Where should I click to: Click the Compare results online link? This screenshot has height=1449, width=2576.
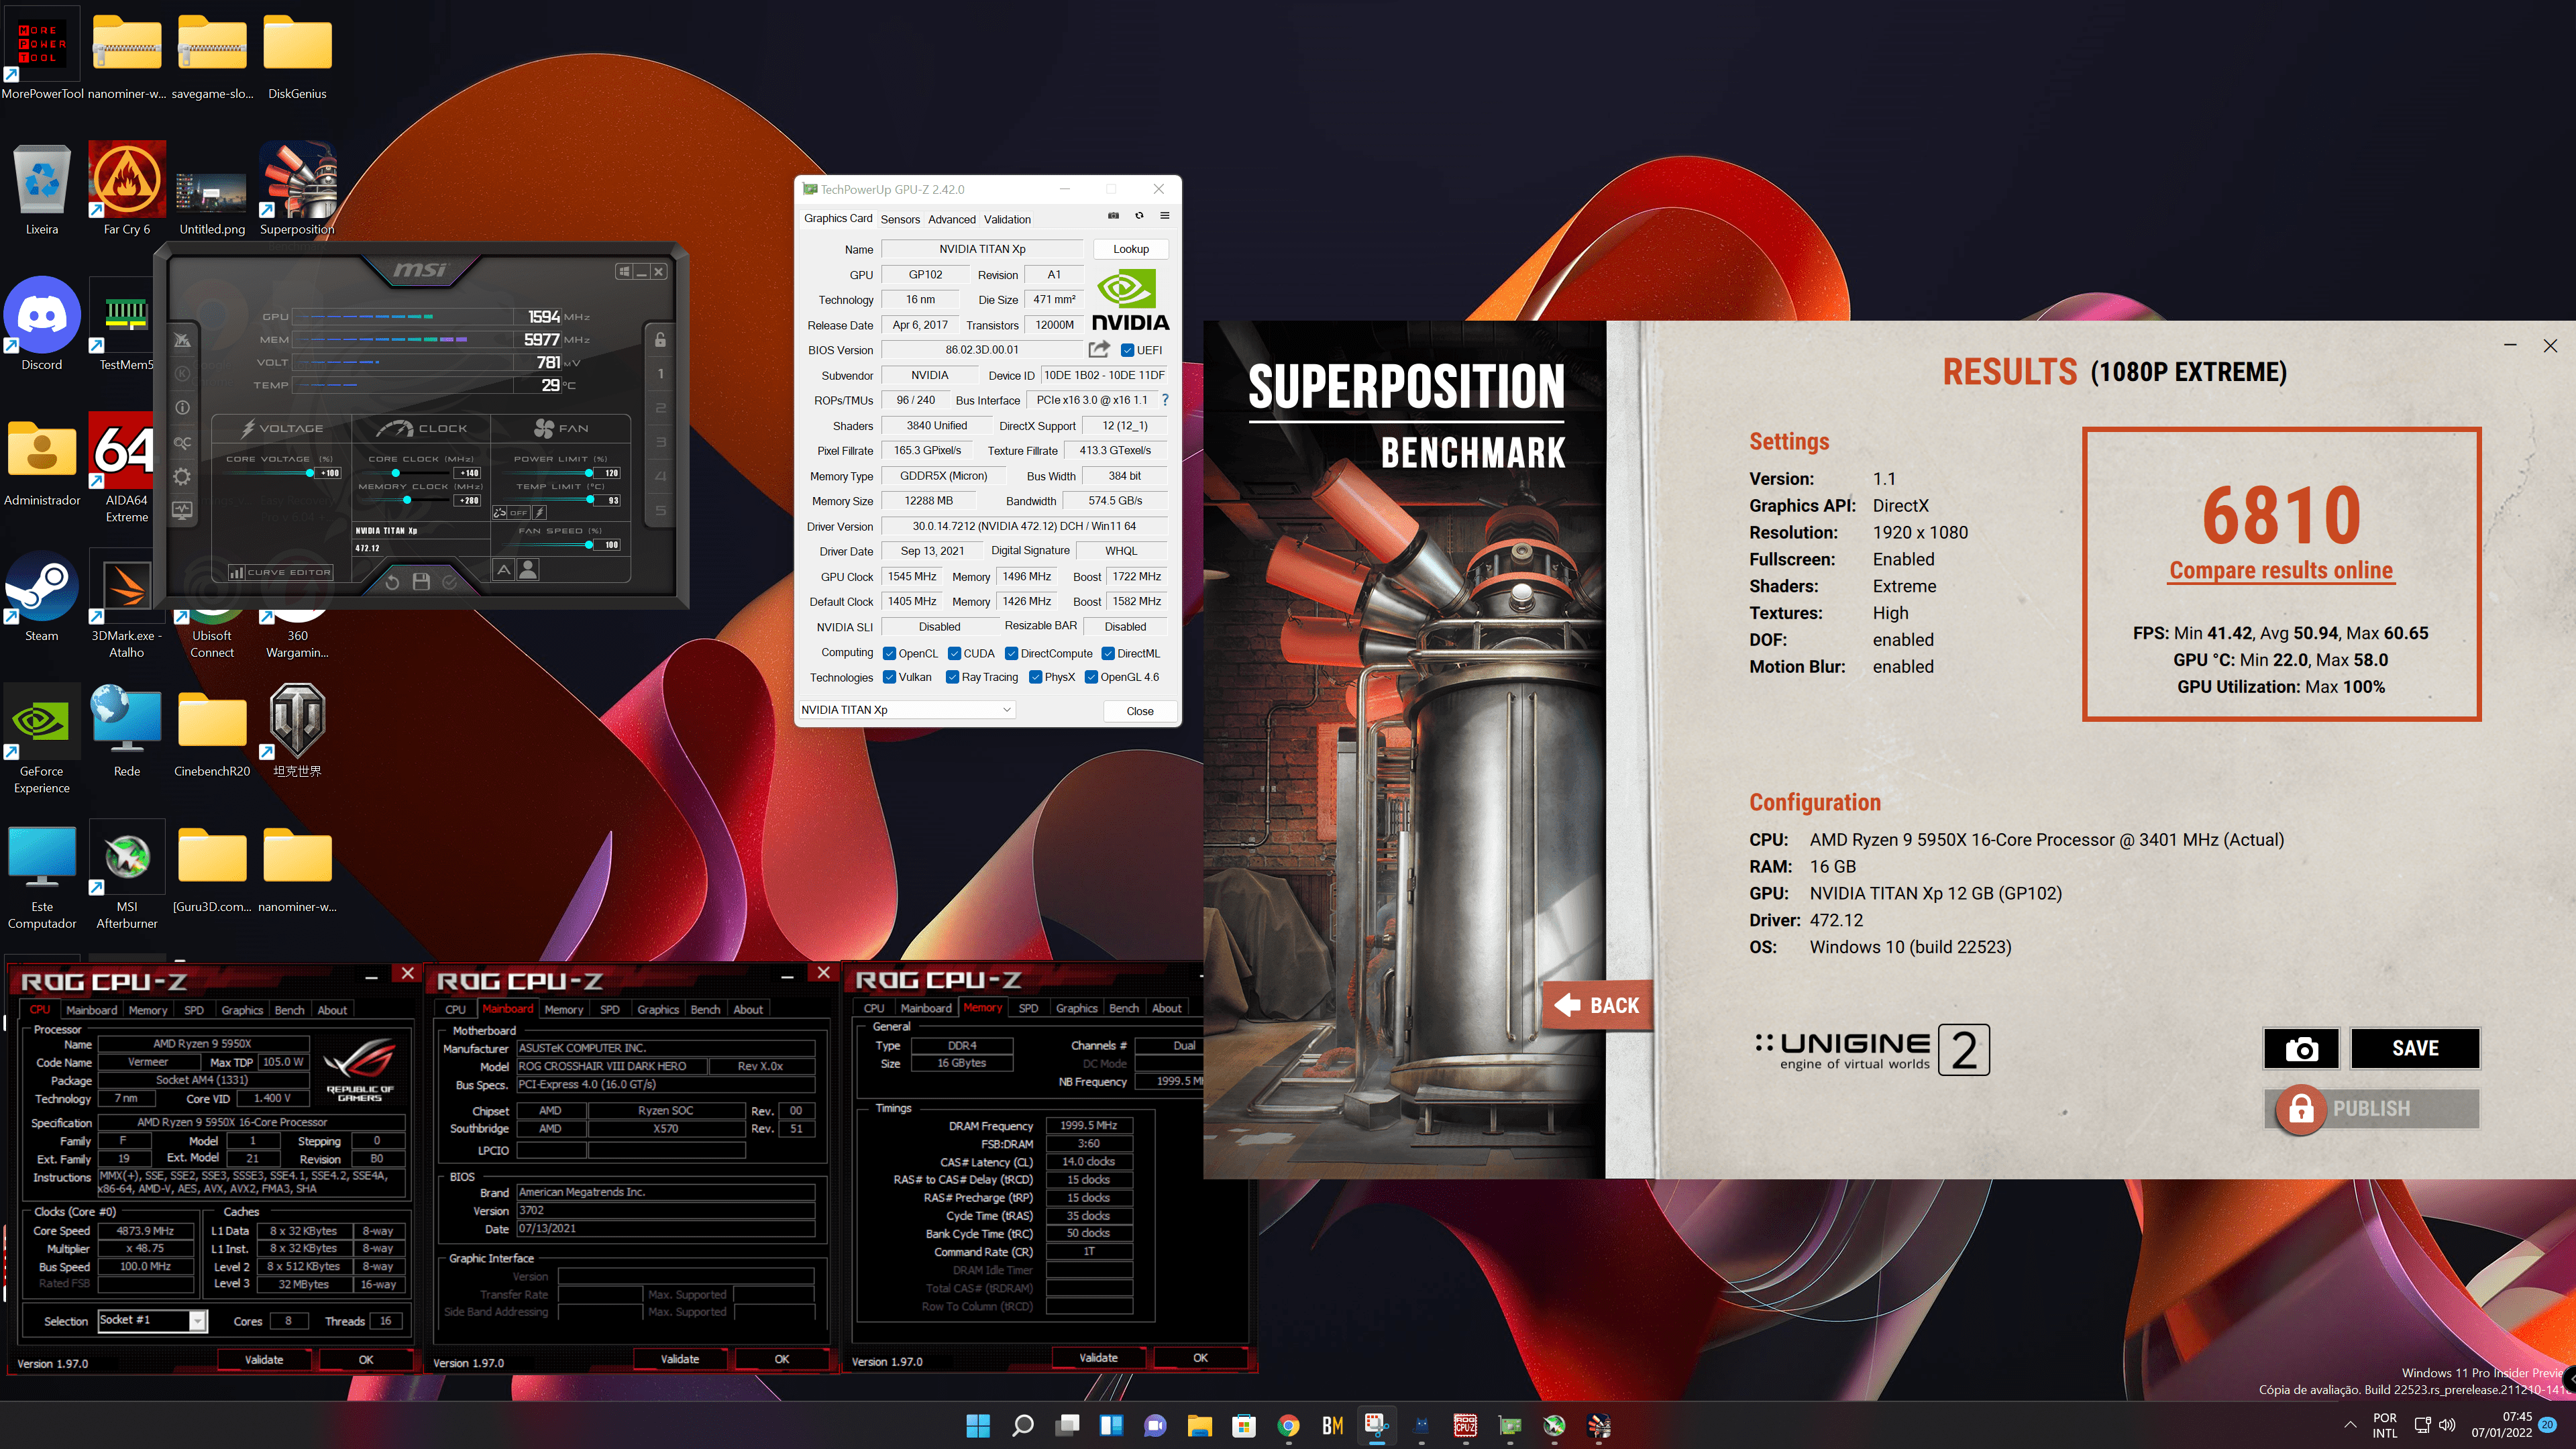point(2281,570)
